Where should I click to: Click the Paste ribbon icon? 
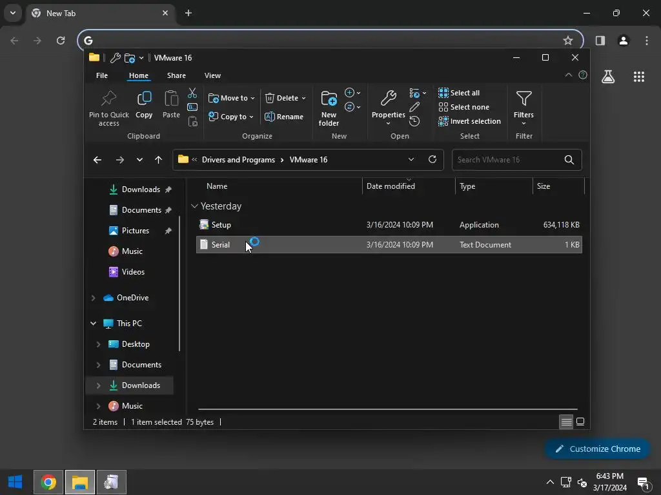(171, 99)
